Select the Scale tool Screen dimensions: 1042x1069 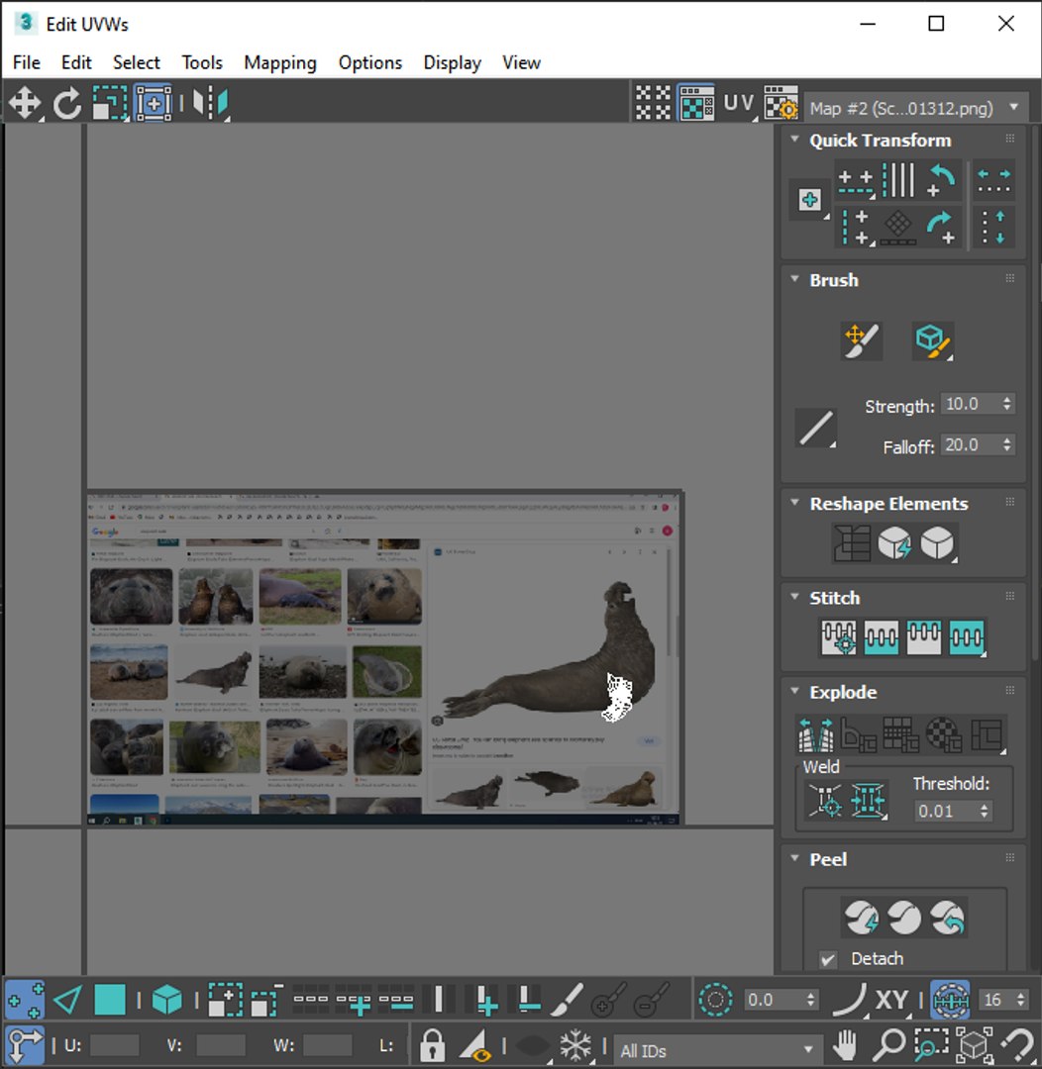pyautogui.click(x=110, y=104)
